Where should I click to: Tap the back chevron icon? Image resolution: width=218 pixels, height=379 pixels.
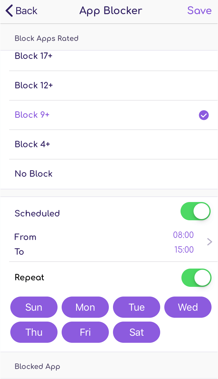point(9,11)
